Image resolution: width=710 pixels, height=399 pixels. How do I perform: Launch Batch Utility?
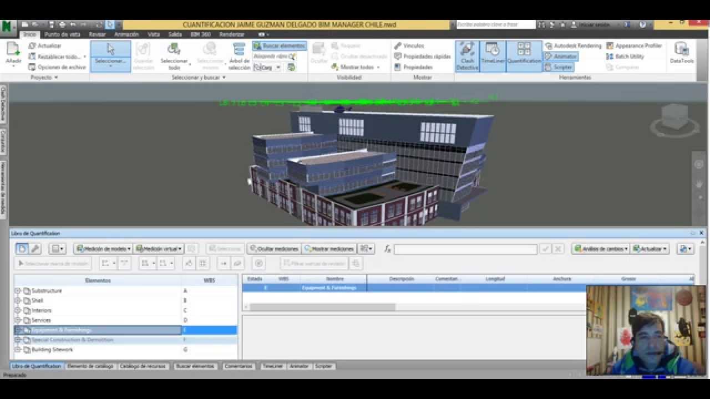625,57
